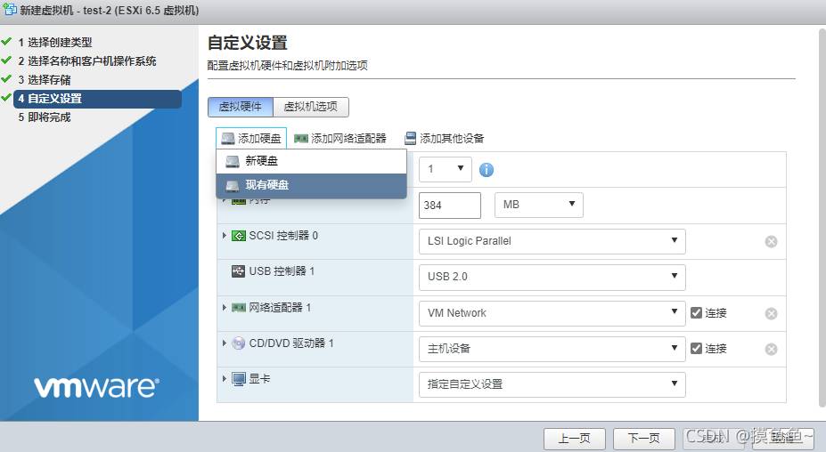
Task: Open the memory unit MB dropdown
Action: [538, 205]
